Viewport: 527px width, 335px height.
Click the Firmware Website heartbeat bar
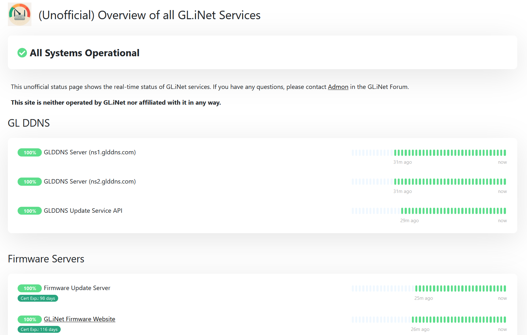coord(429,320)
